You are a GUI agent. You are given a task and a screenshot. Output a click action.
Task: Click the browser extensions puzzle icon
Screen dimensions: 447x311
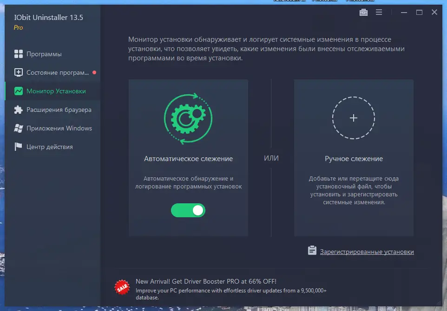click(x=19, y=110)
